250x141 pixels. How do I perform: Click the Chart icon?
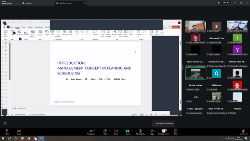(70, 33)
